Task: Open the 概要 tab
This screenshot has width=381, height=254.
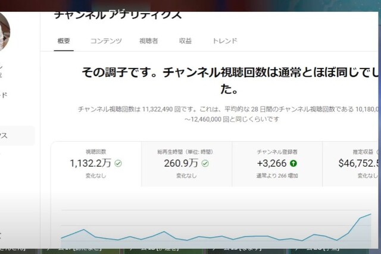Action: tap(64, 41)
